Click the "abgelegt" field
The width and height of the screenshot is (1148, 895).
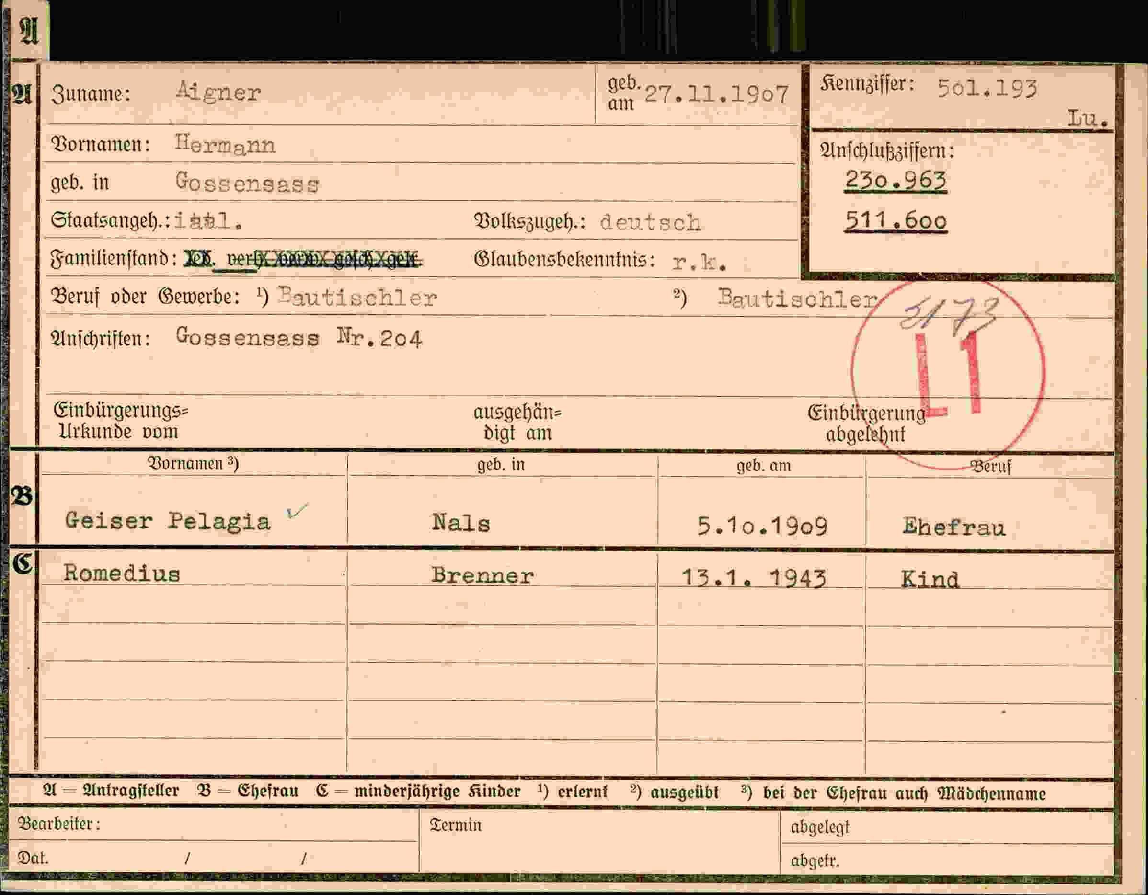tap(947, 828)
